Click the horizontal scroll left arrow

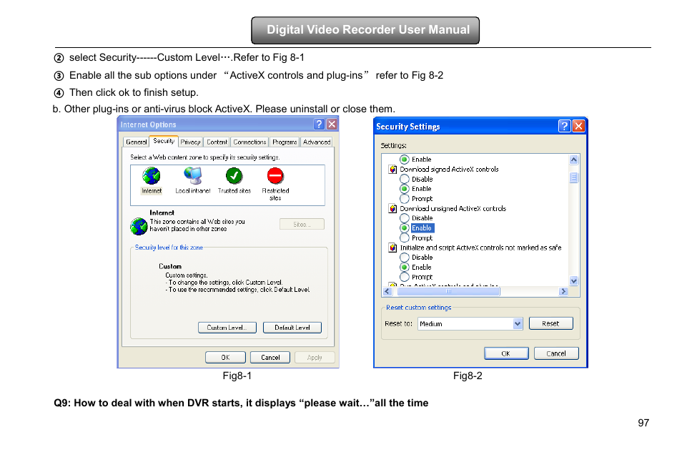387,291
